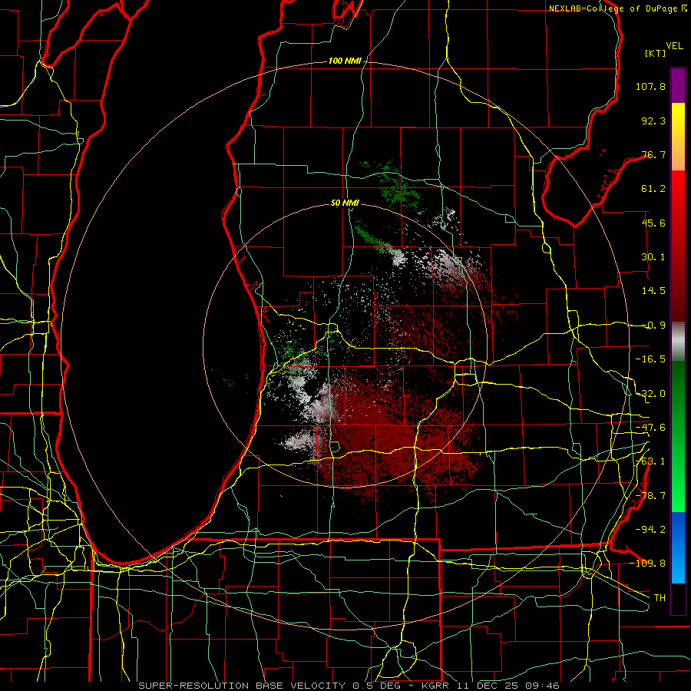Click the 100 NMI range ring label

(x=345, y=61)
